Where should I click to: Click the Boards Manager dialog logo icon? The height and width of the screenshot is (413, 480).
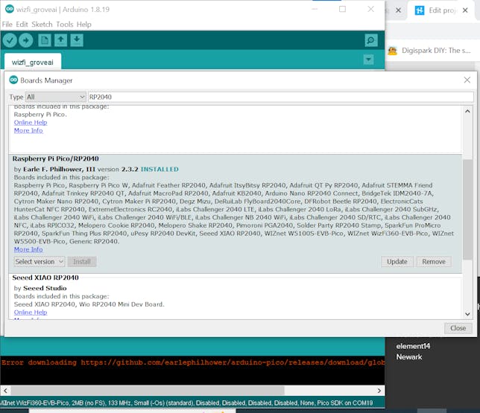[13, 80]
